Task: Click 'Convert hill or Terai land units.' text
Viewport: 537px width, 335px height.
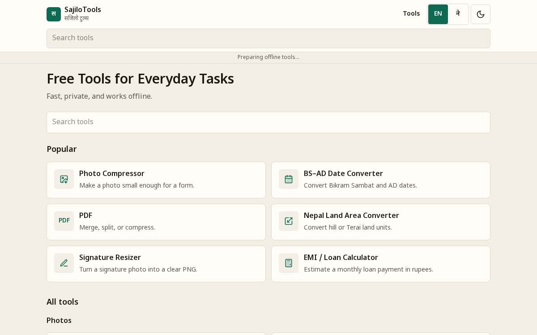Action: pyautogui.click(x=348, y=227)
